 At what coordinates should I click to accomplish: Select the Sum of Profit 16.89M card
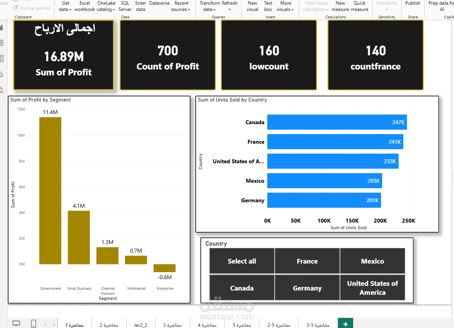[x=64, y=55]
